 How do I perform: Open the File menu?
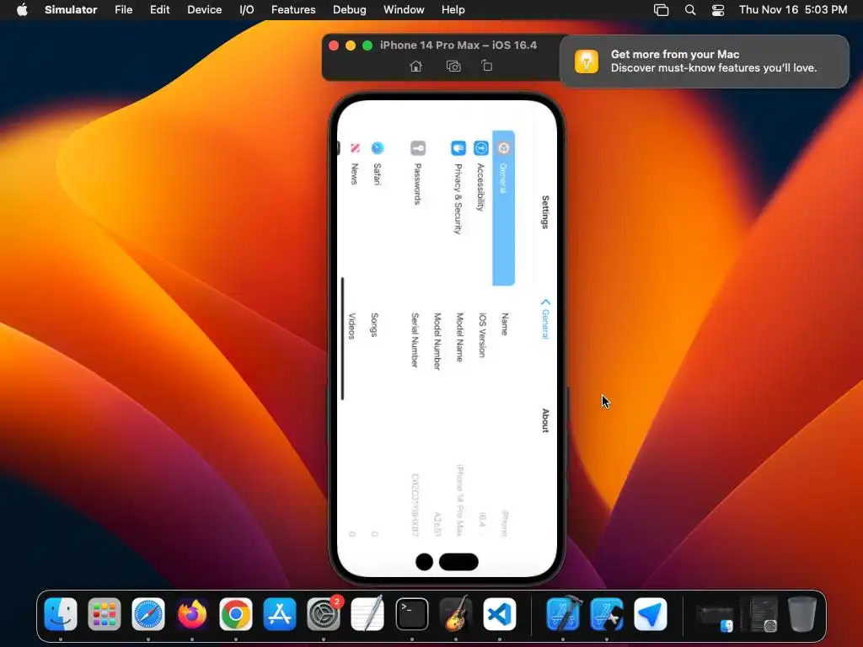pyautogui.click(x=123, y=10)
